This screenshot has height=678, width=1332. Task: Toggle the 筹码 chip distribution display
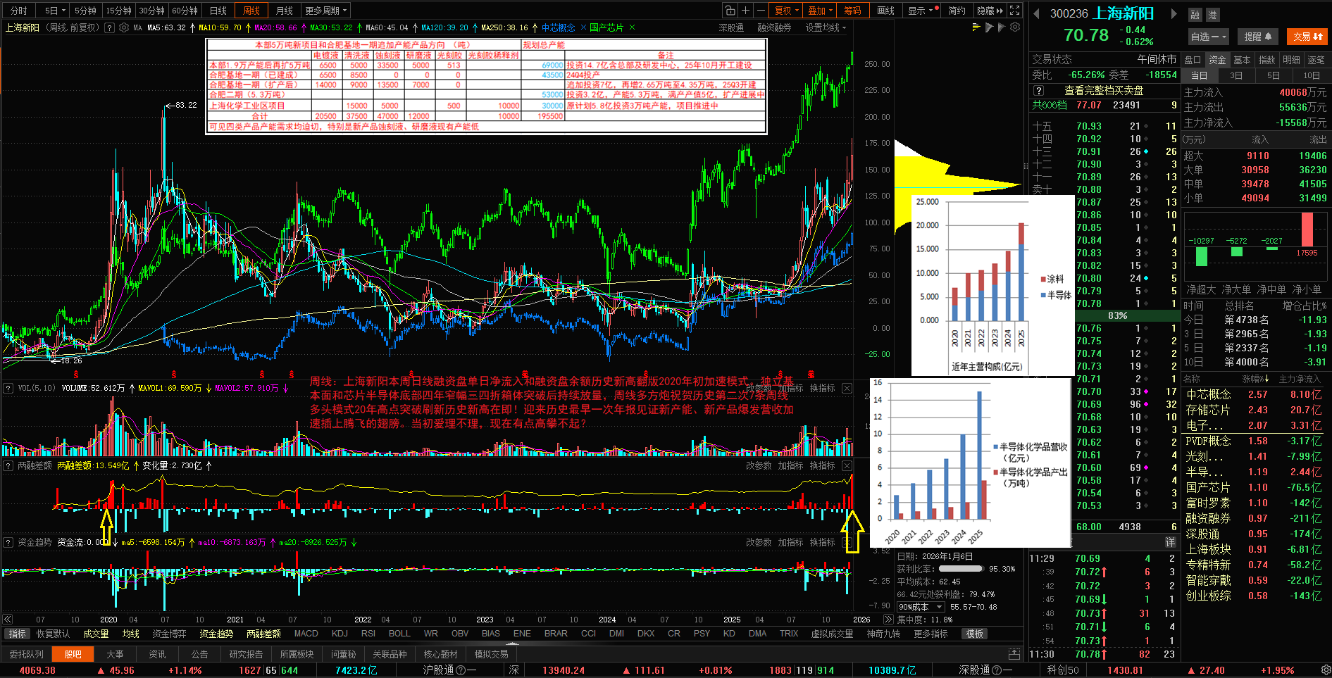point(852,11)
